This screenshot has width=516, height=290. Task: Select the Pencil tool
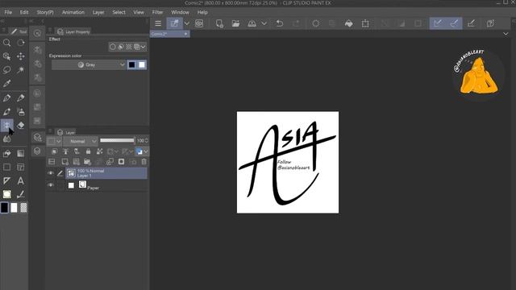click(21, 97)
